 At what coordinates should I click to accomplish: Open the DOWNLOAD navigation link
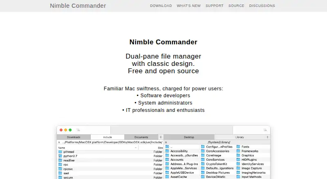[161, 6]
